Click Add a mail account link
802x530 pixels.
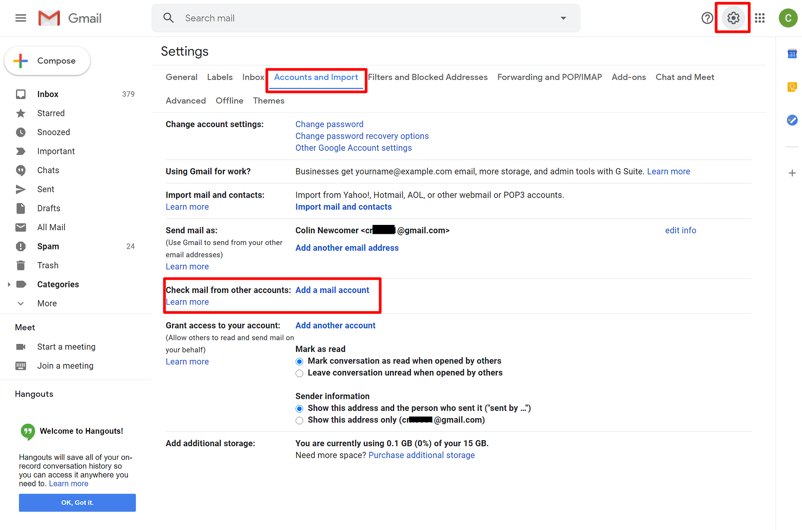pos(332,289)
